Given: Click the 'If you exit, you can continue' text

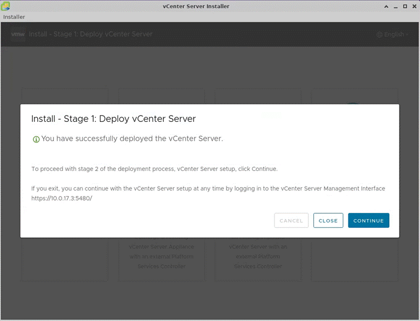Looking at the screenshot, I should click(208, 189).
